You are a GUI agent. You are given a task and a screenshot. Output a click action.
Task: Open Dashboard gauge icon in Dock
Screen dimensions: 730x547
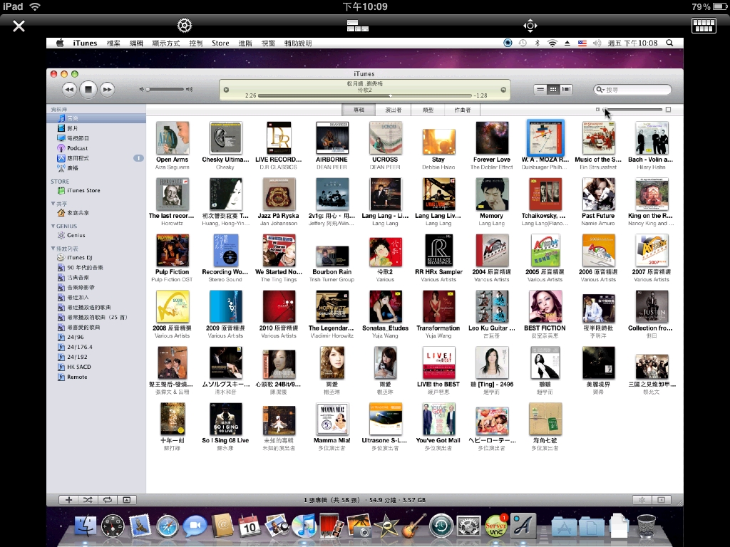[x=113, y=526]
